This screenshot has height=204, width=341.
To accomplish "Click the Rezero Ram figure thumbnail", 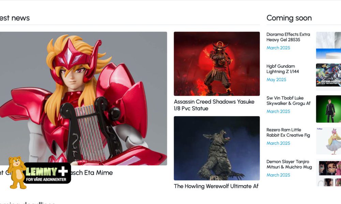I will coord(328,141).
